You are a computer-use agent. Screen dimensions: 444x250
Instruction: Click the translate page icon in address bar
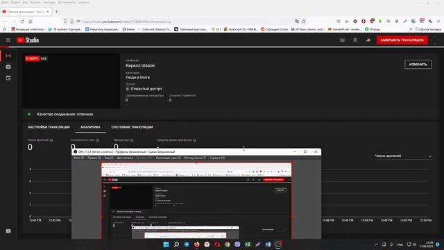297,22
